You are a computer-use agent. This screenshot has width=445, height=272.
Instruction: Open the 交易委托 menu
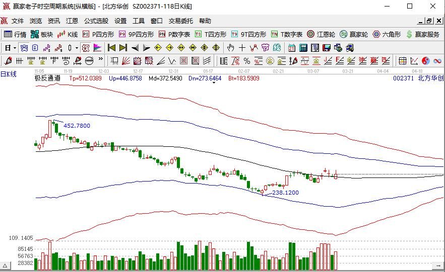pyautogui.click(x=180, y=21)
